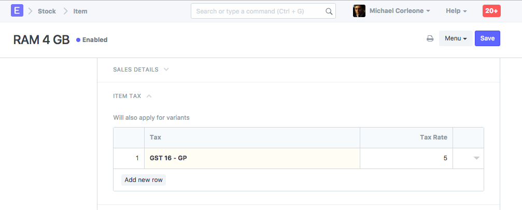Click Michael Corleone's avatar picture

[359, 11]
